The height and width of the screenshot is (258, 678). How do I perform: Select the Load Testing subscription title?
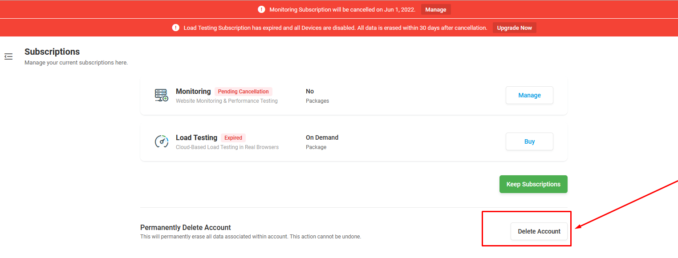point(196,137)
